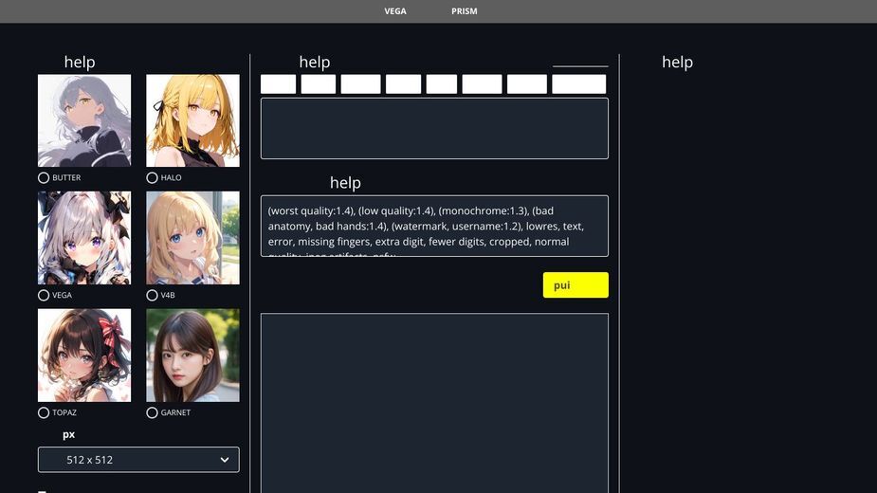
Task: Click the HALO blonde character thumbnail
Action: (x=193, y=120)
